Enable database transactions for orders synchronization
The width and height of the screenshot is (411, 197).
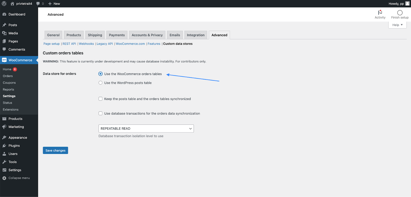[x=100, y=113]
